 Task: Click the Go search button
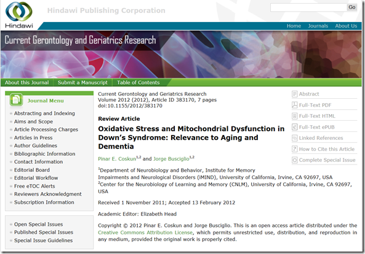tap(351, 7)
